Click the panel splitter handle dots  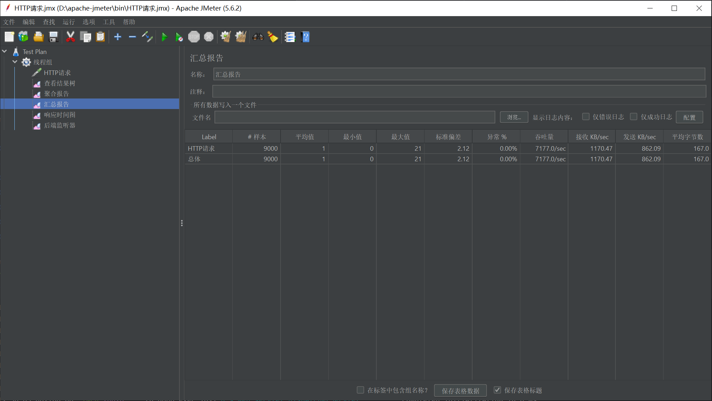[x=182, y=223]
